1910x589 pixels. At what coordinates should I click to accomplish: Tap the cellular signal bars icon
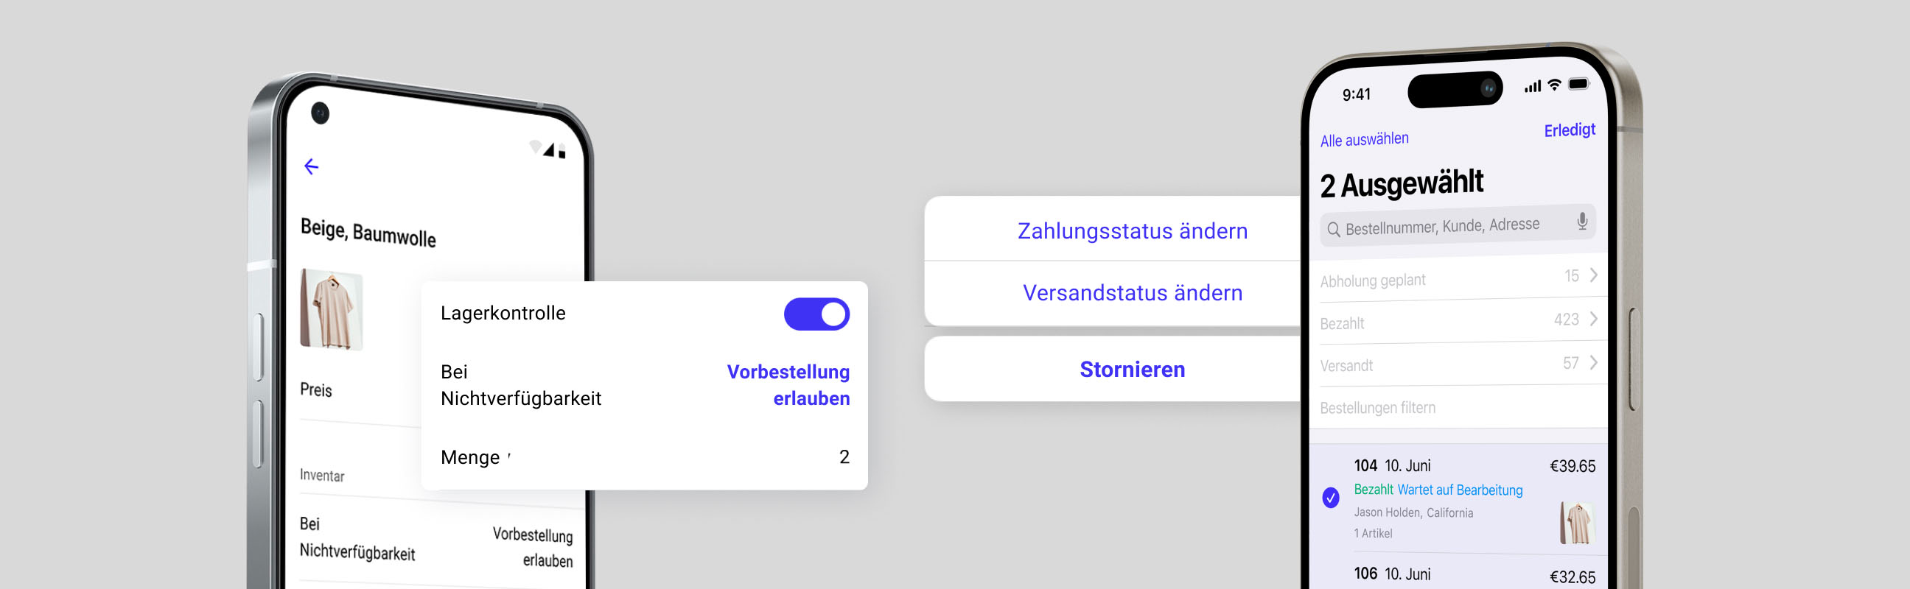click(1533, 87)
